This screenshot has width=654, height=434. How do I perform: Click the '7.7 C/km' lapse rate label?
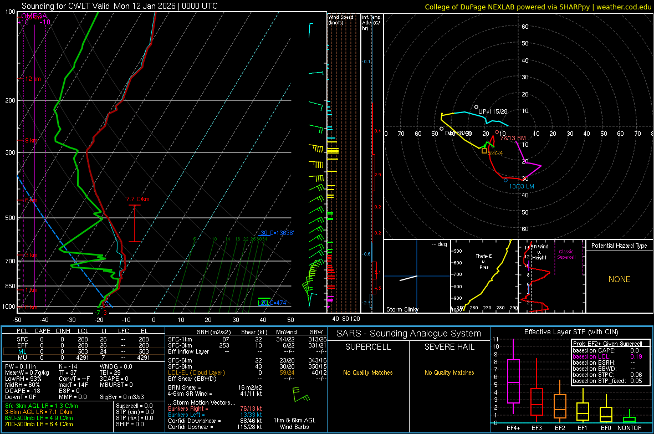137,200
